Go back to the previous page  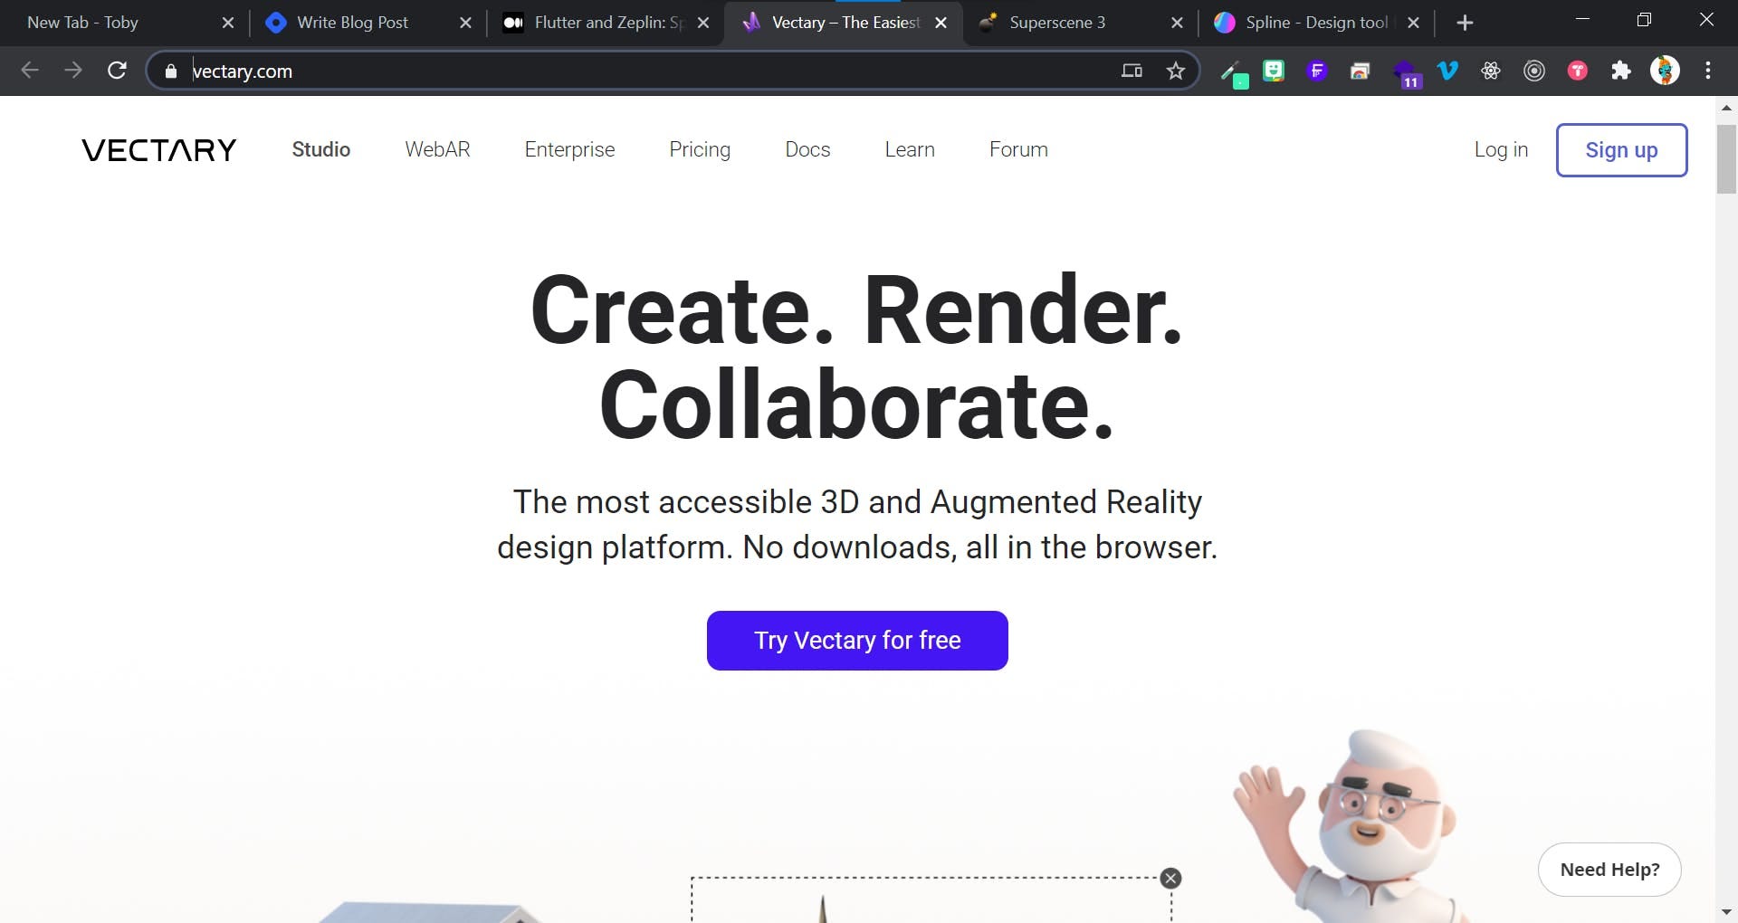point(30,71)
